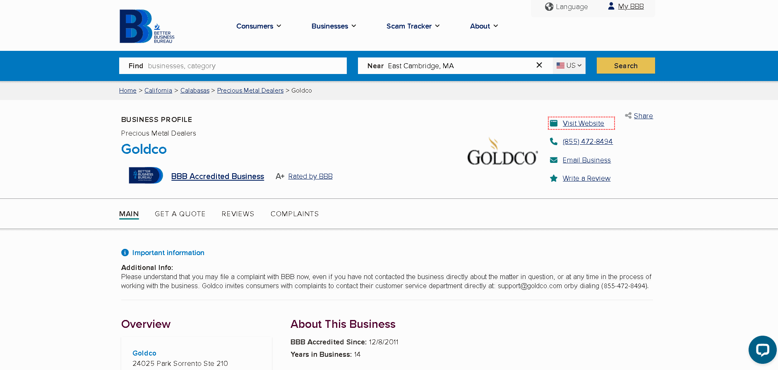
Task: Open the US country dropdown
Action: 569,66
